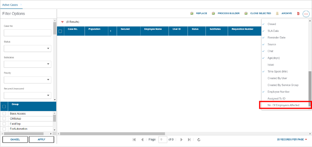
Task: Go to next page in pager
Action: pyautogui.click(x=181, y=140)
